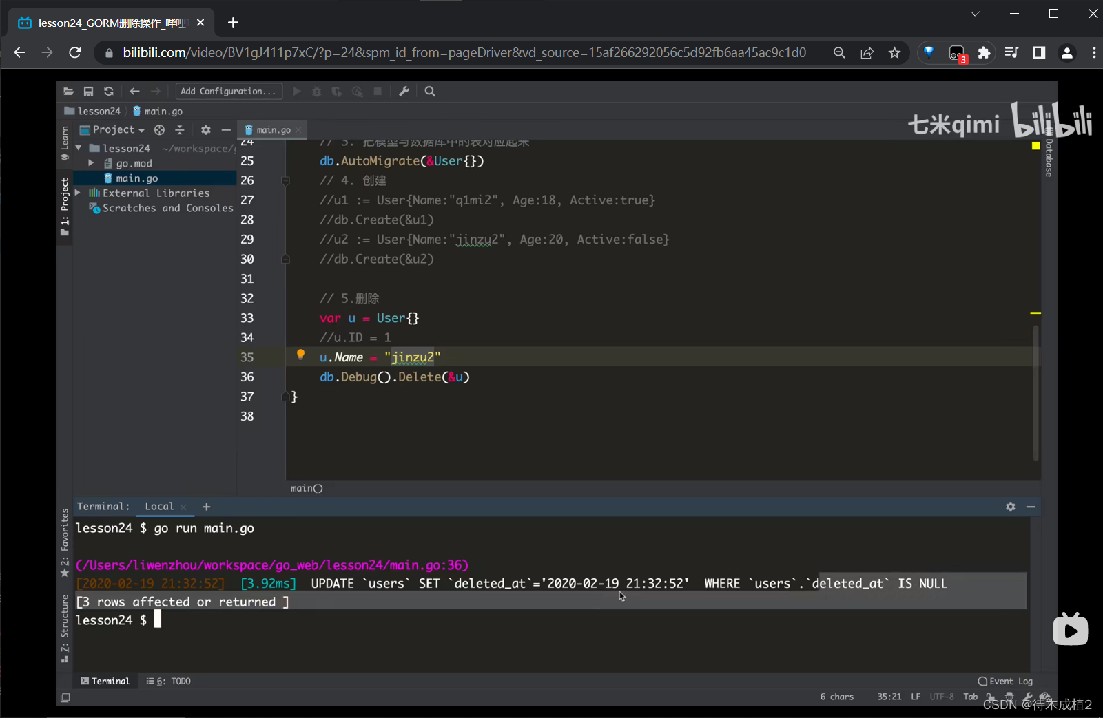Expand the External Libraries node
The image size is (1103, 718).
click(78, 193)
